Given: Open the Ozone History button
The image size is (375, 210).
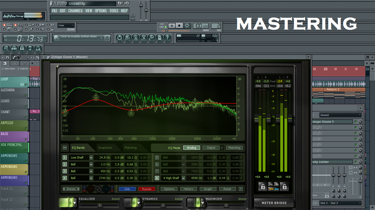Looking at the screenshot, I should click(188, 189).
